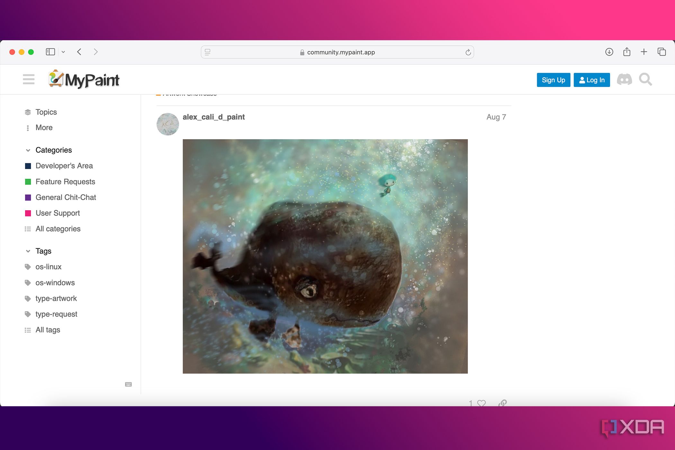This screenshot has width=675, height=450.
Task: Open the forum search magnifier
Action: pos(645,79)
